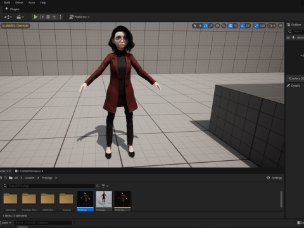
Task: Click the Enter Console Command field
Action: (43, 222)
